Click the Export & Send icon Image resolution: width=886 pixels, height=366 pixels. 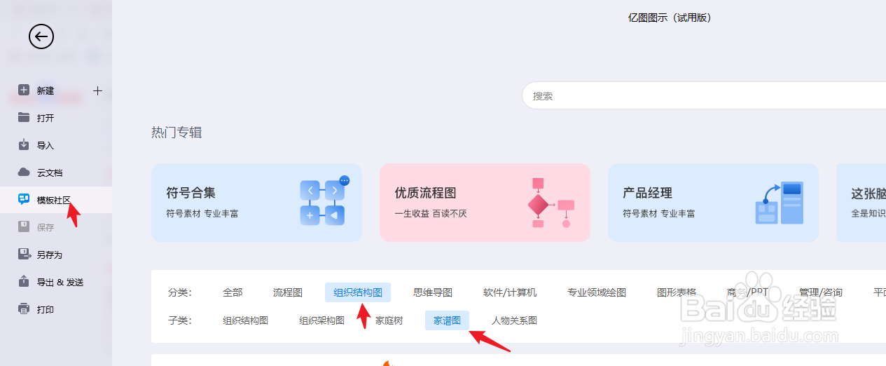tap(24, 281)
